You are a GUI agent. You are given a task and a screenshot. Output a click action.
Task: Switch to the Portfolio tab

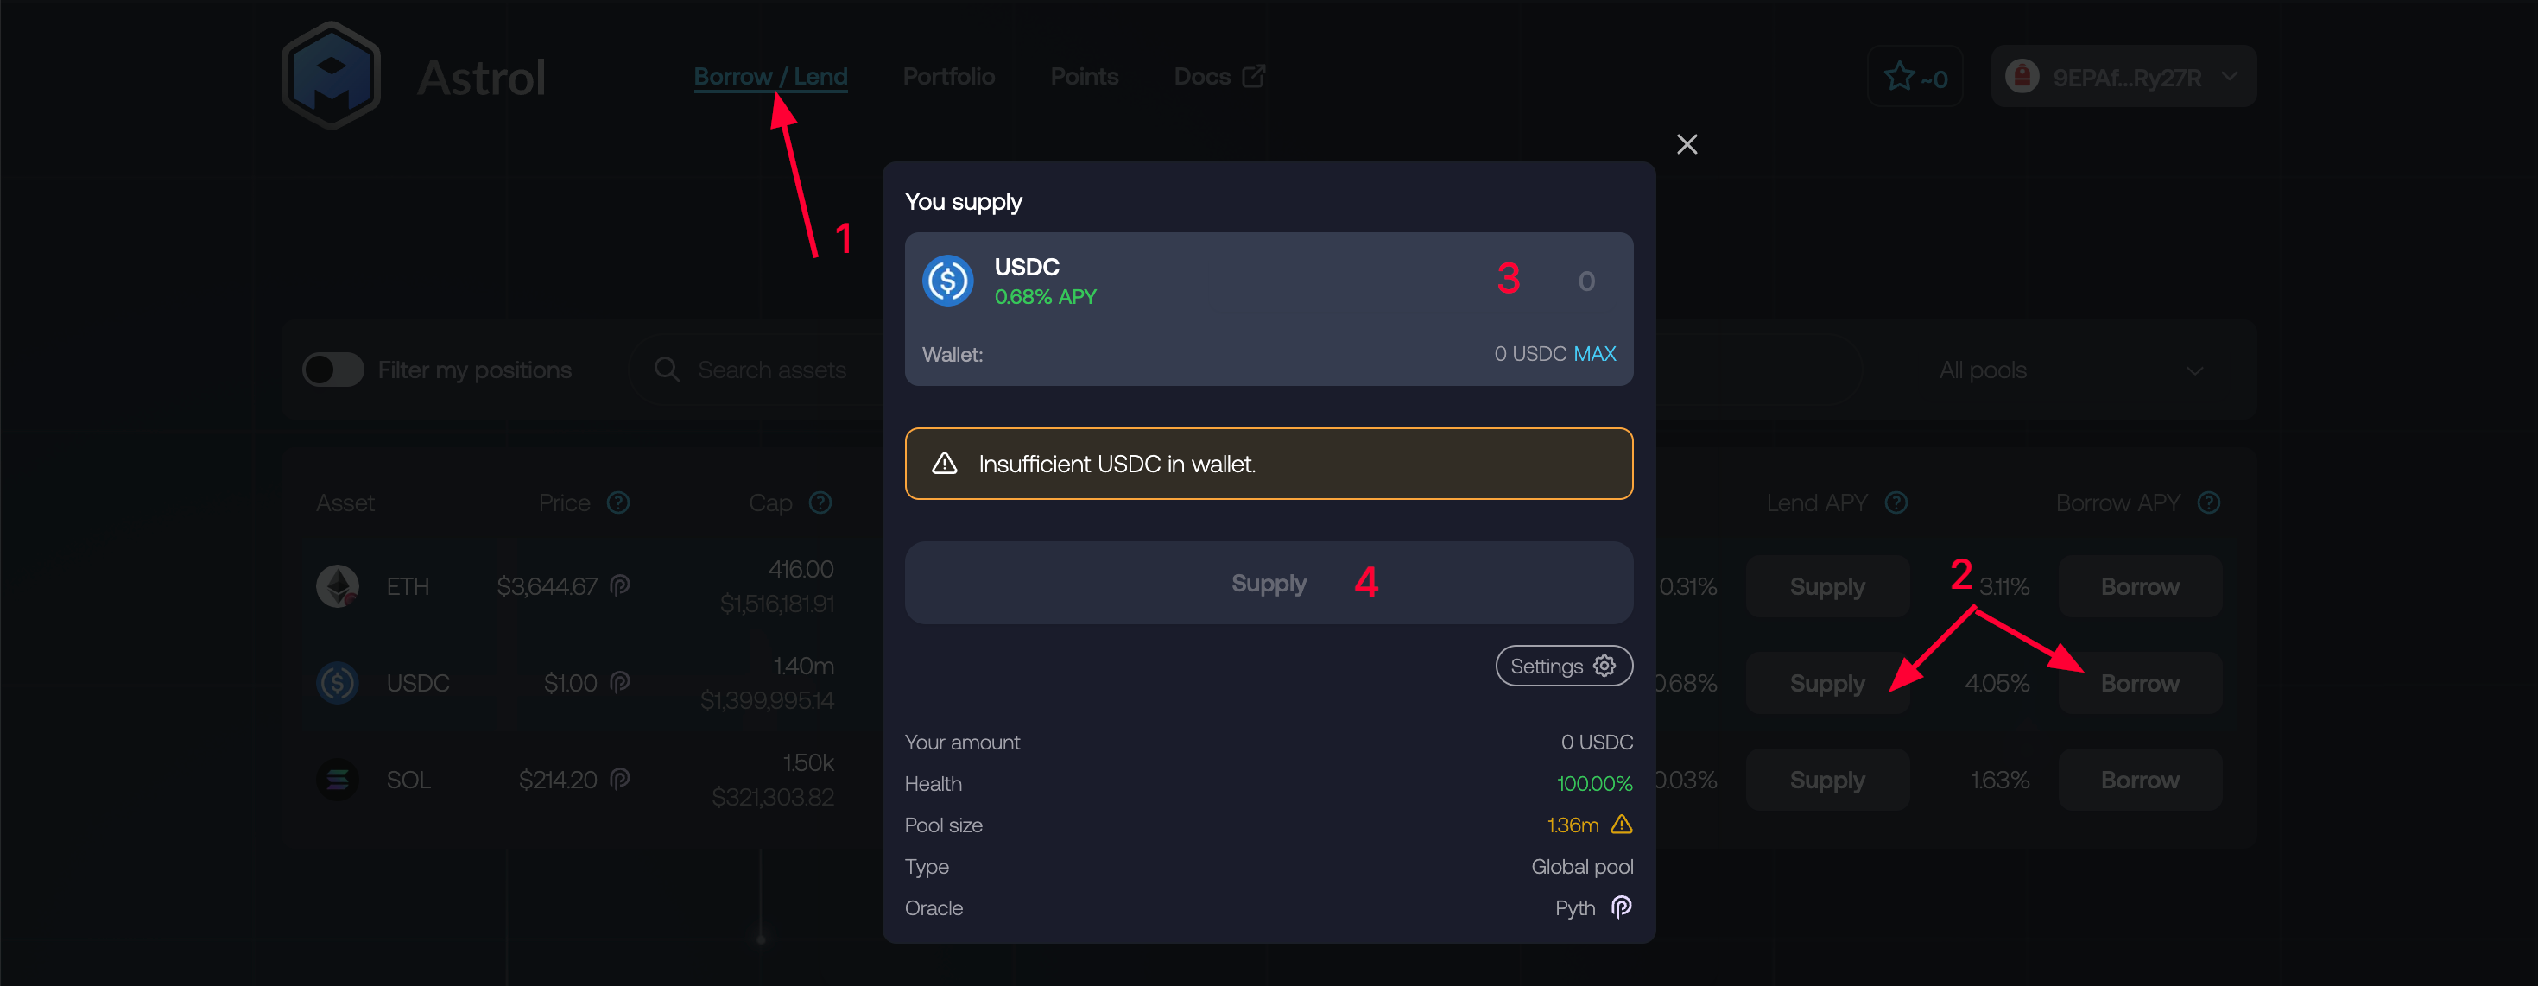(949, 77)
